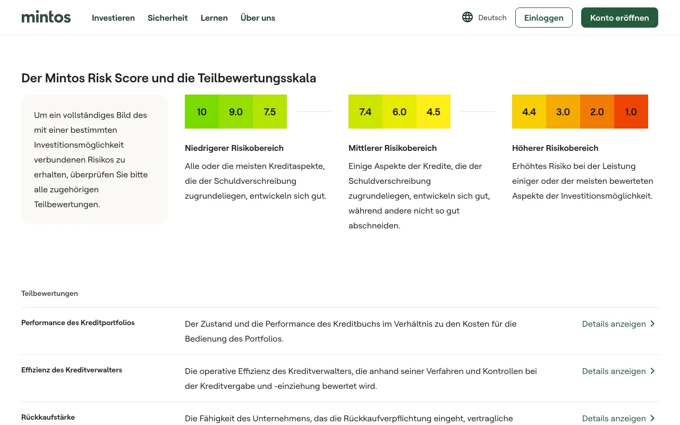Click chevron arrow in Performance des Kreditportfolios row
The image size is (680, 425).
(652, 324)
